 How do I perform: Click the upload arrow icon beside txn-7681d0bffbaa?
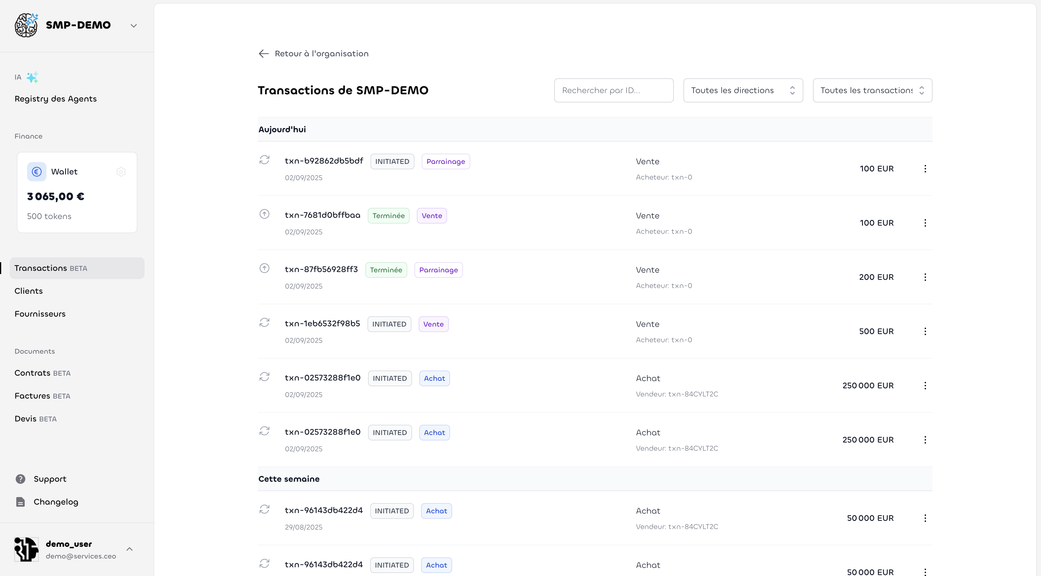coord(265,214)
